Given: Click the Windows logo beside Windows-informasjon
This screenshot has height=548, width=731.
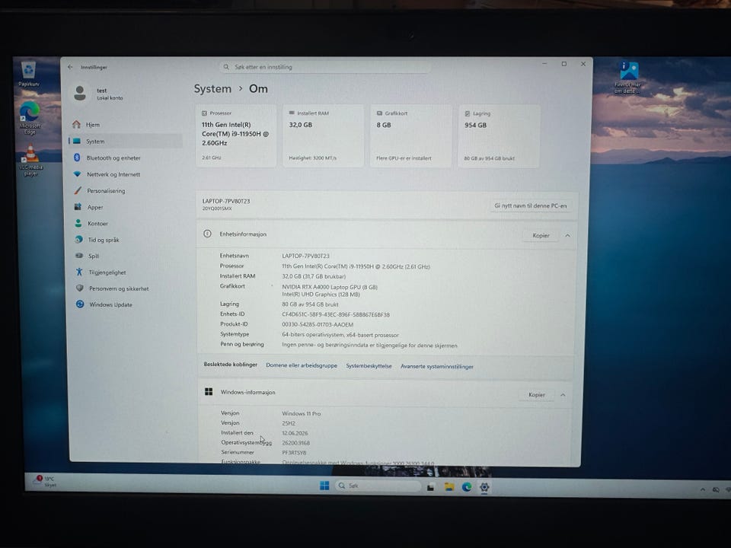Looking at the screenshot, I should tap(209, 392).
